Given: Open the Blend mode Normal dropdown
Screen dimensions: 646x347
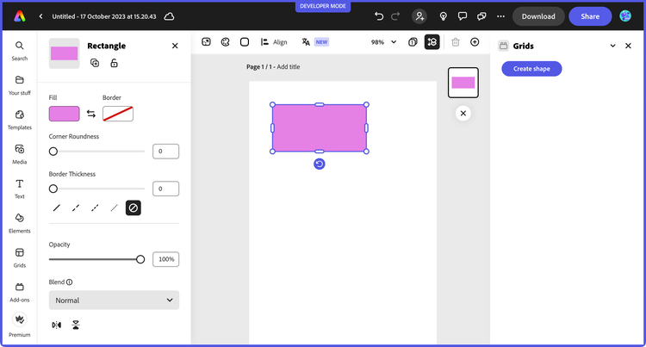Looking at the screenshot, I should (114, 301).
